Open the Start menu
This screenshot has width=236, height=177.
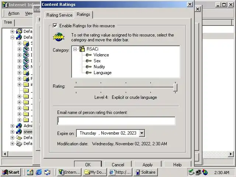pos(11,172)
